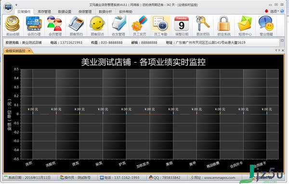Switch to 日常操作 ribbon tab

[24, 12]
